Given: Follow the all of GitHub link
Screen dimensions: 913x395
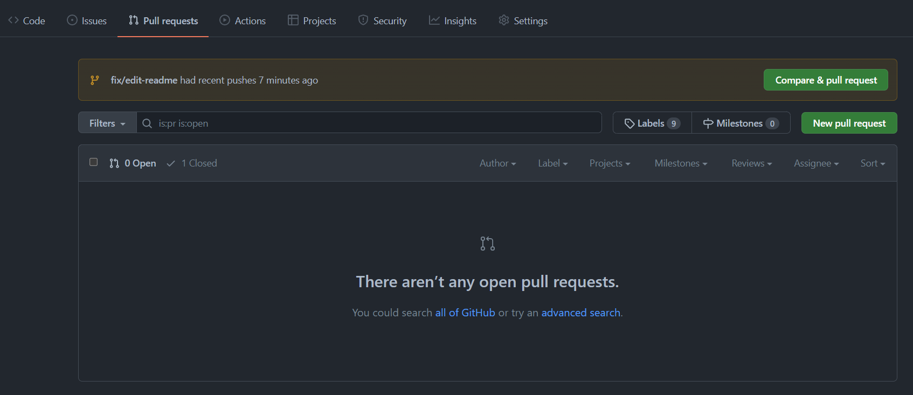Looking at the screenshot, I should tap(465, 313).
